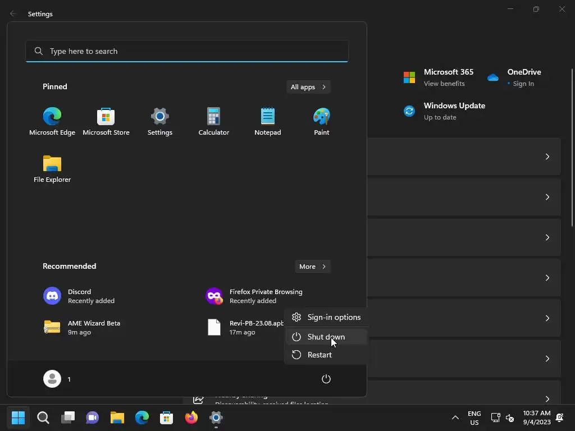
Task: Open All apps list
Action: 308,87
